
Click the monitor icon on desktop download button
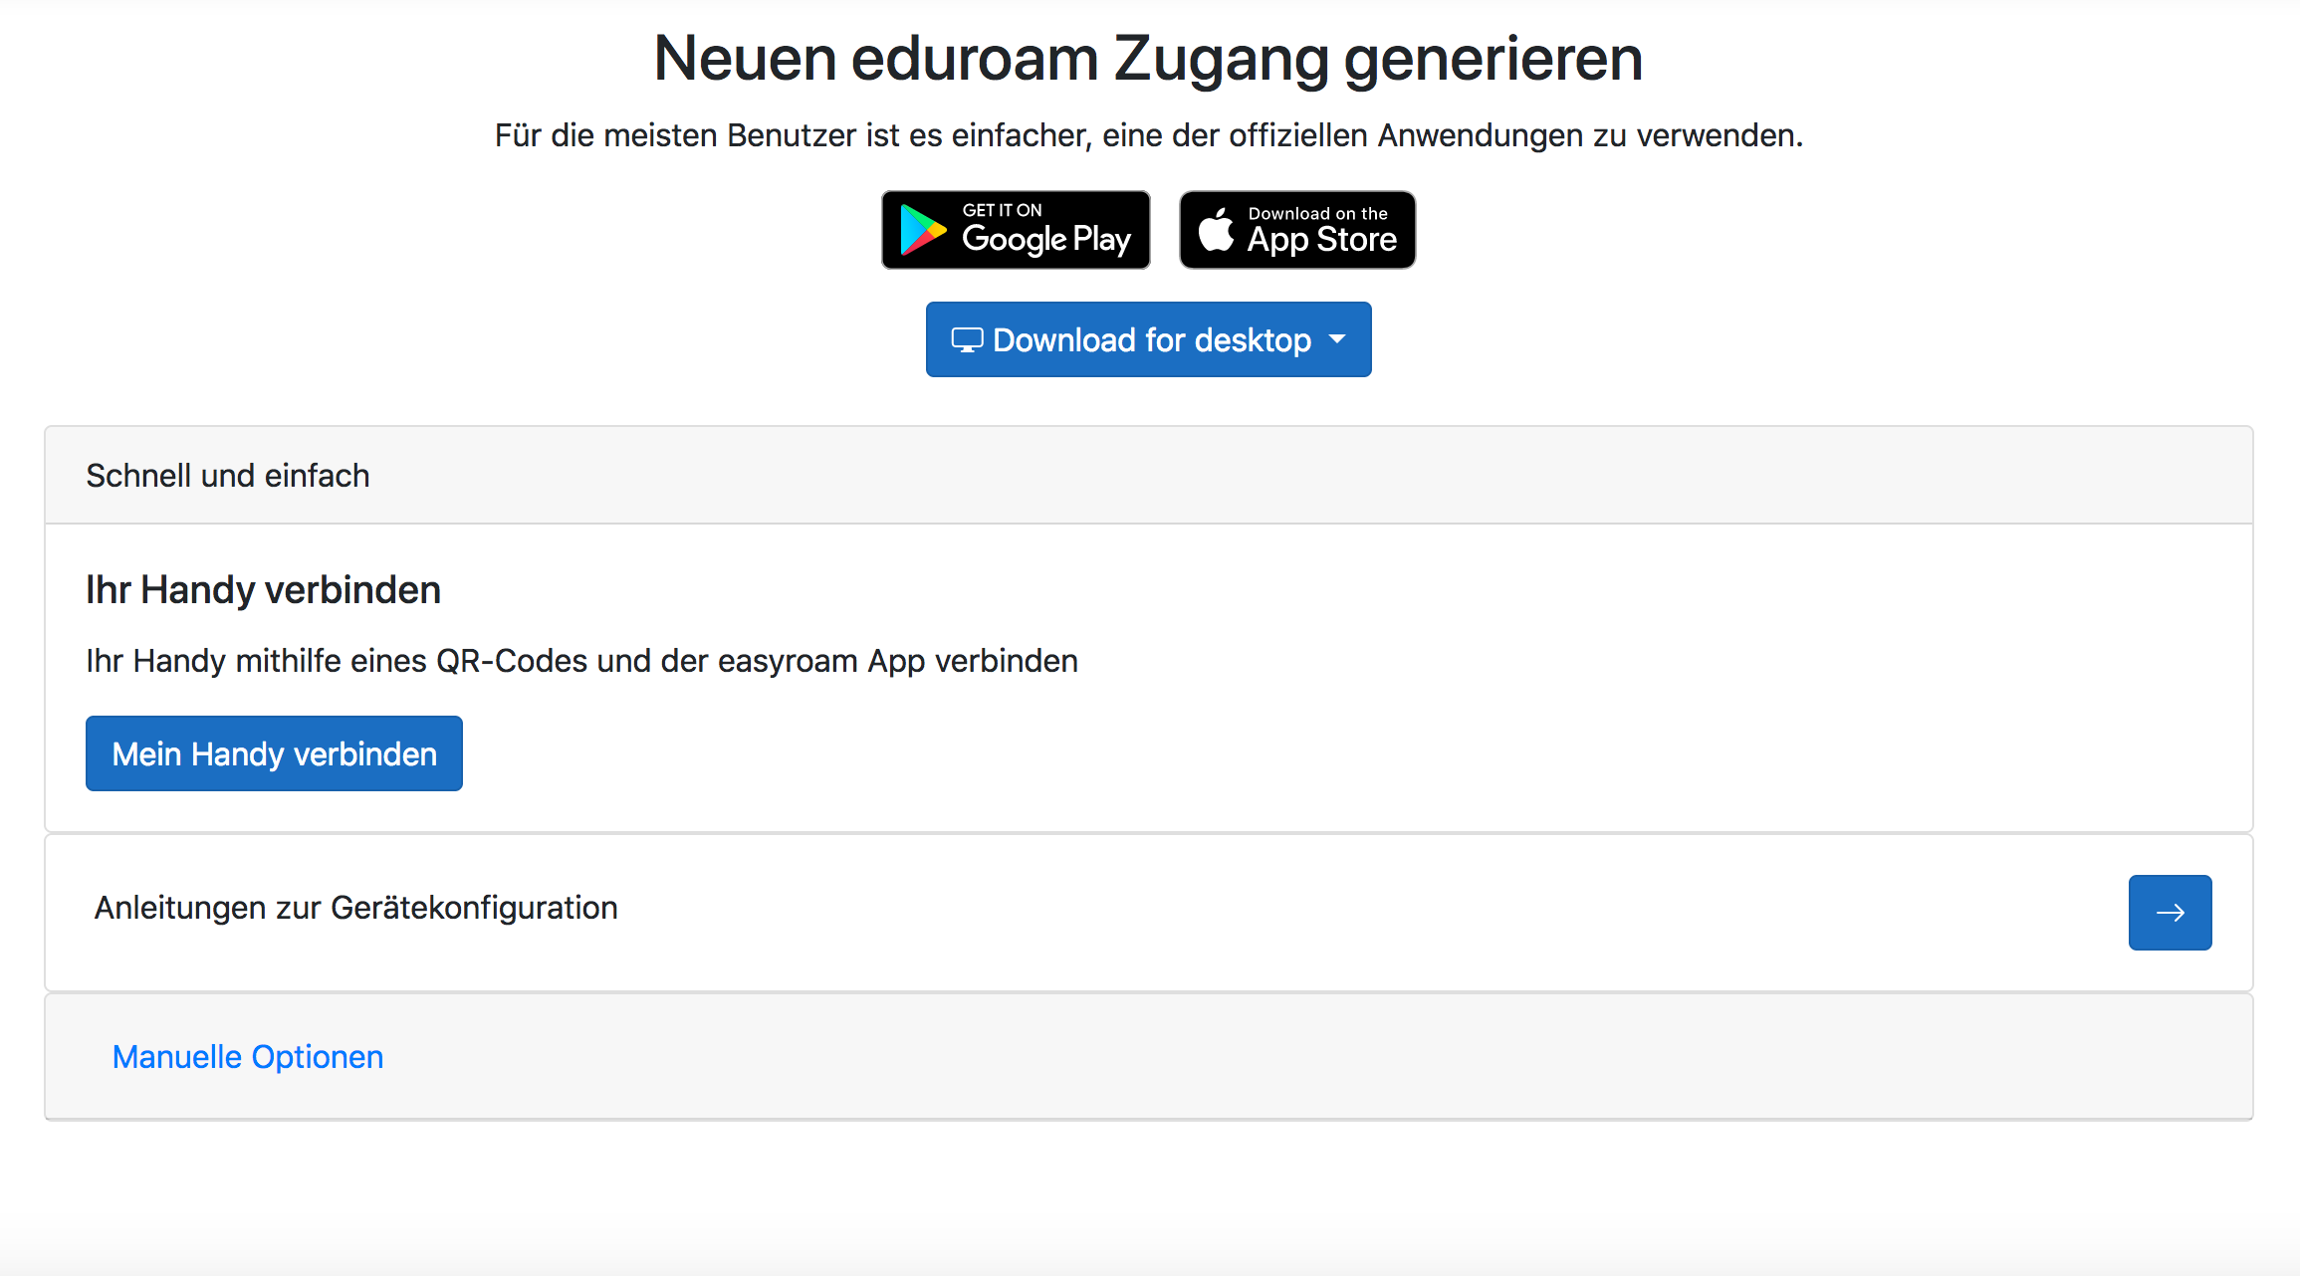[967, 340]
